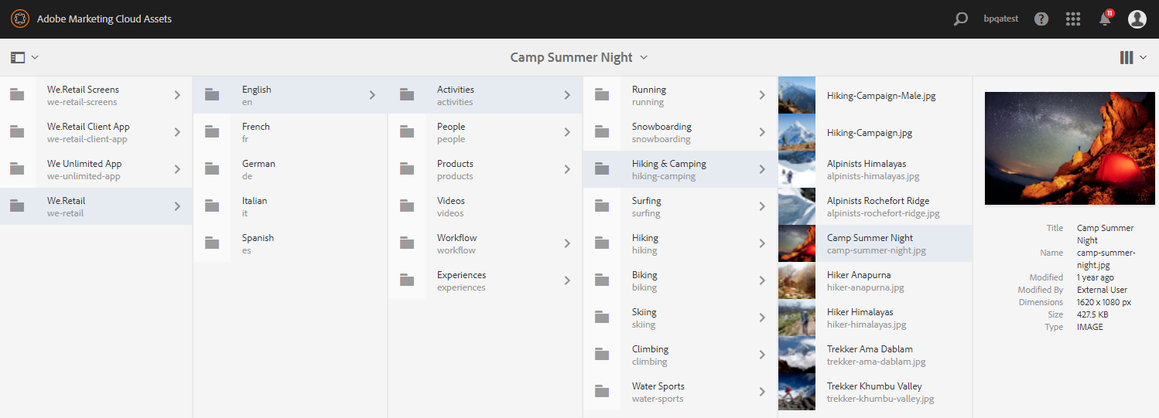
Task: Open the help question mark icon
Action: click(1041, 19)
